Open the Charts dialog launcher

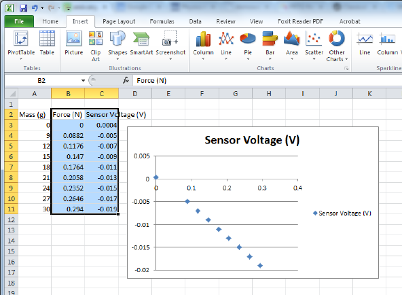coord(346,68)
